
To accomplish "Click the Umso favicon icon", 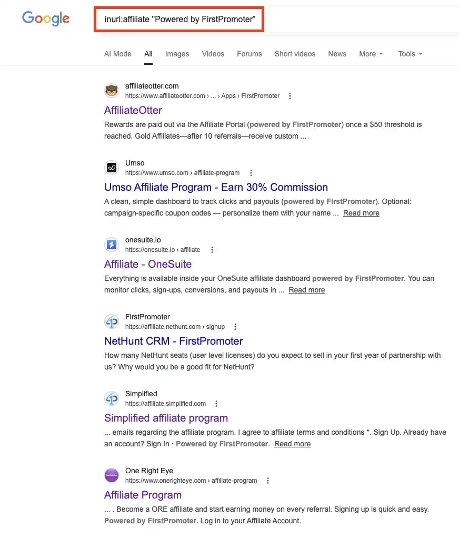I will point(112,168).
